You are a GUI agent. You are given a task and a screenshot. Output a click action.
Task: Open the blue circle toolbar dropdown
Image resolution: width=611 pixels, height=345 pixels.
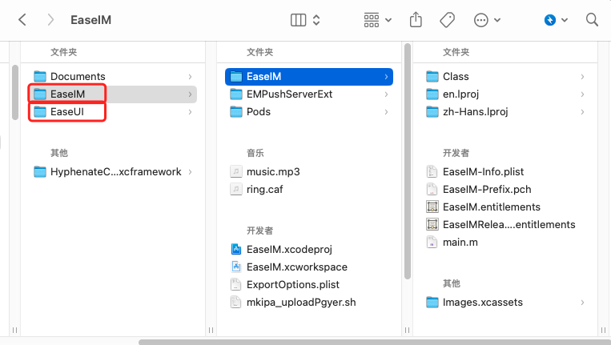coord(556,19)
